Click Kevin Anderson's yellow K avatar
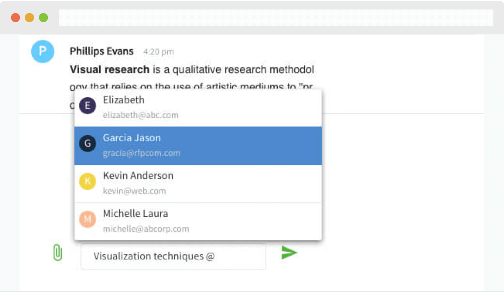Viewport: 504px width, 292px height. [x=87, y=181]
